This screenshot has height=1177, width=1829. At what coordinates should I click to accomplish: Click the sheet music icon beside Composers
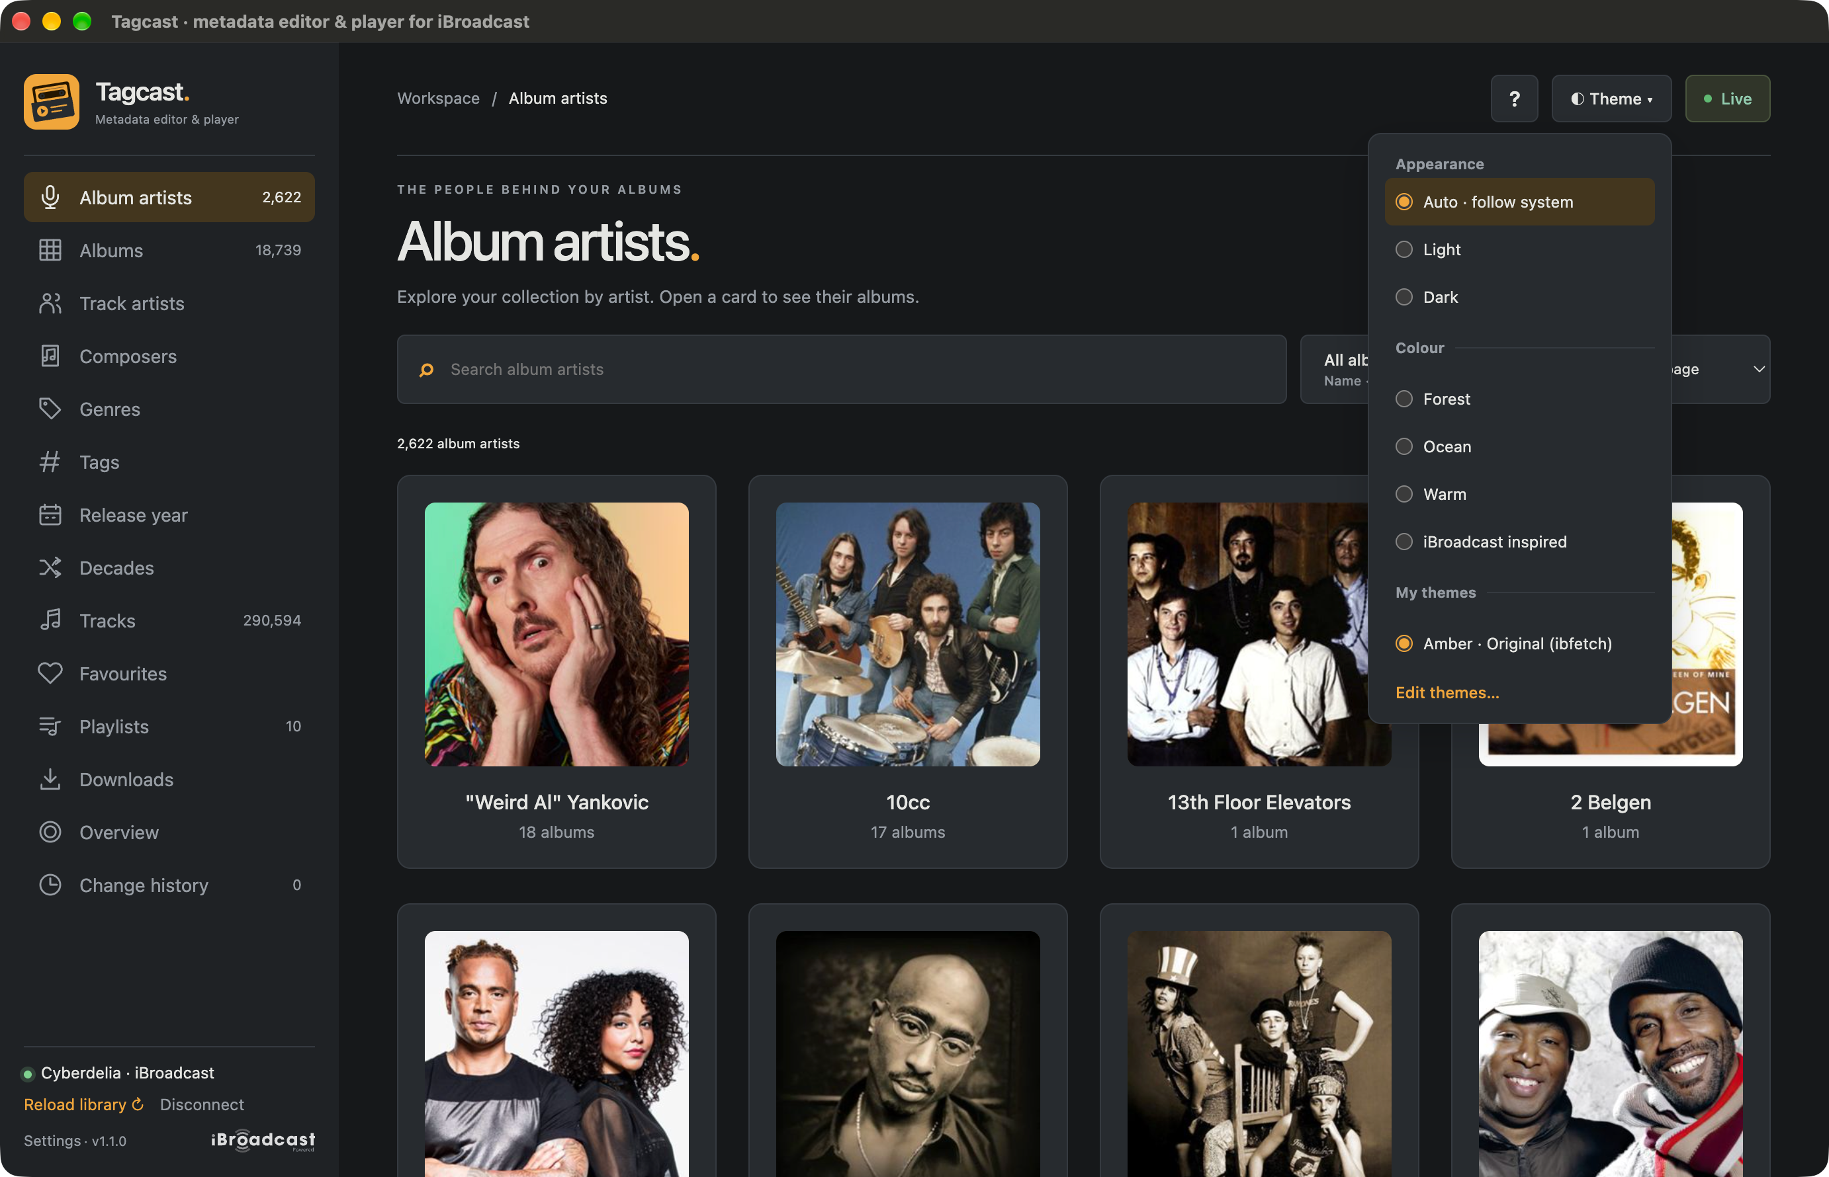click(50, 356)
